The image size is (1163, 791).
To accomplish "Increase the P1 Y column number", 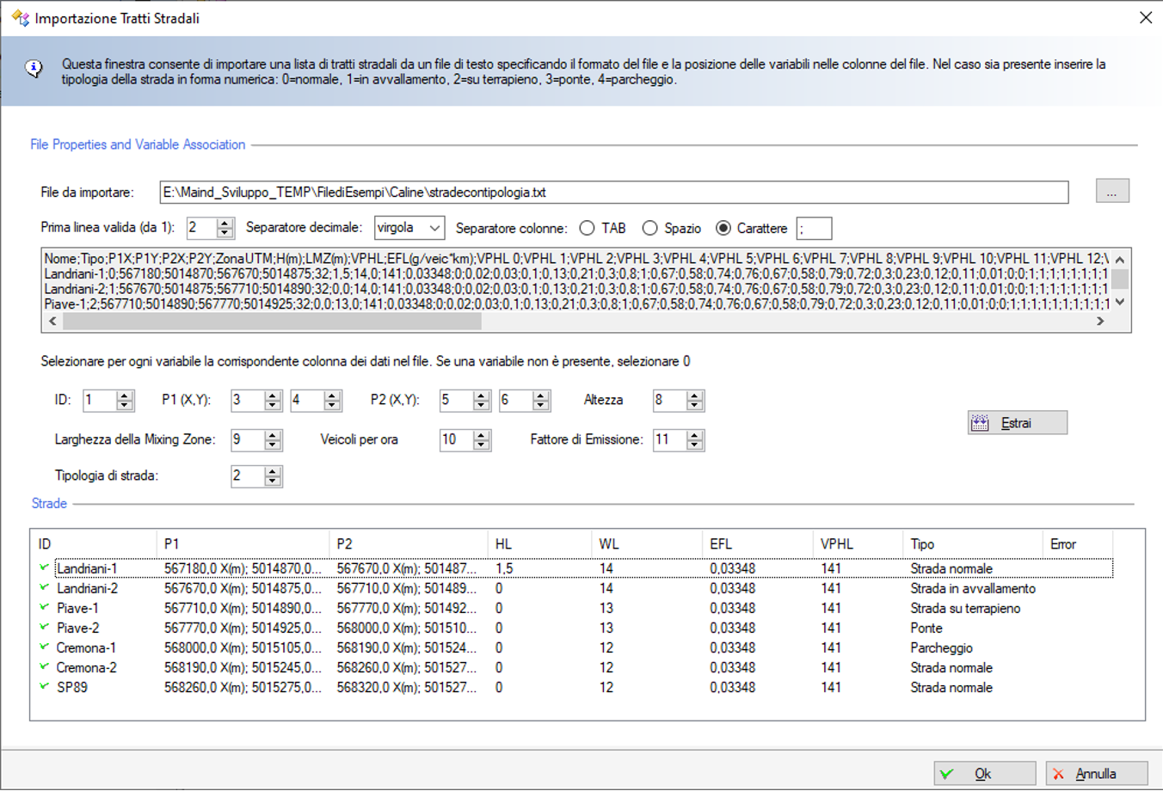I will (333, 395).
